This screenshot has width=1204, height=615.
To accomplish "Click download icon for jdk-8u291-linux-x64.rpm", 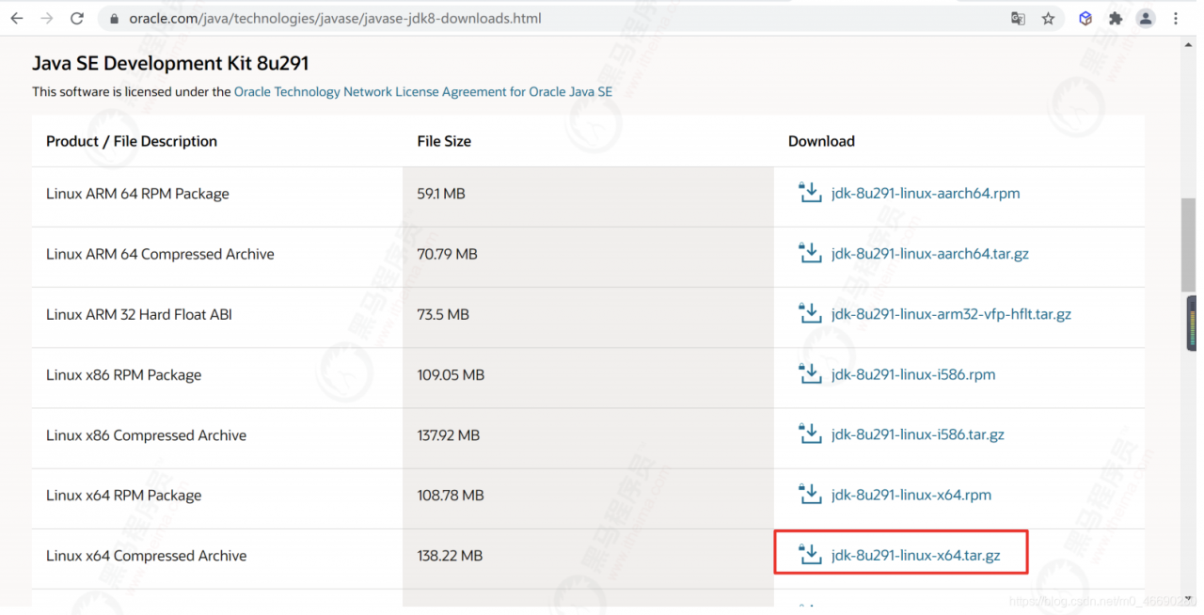I will click(x=810, y=494).
